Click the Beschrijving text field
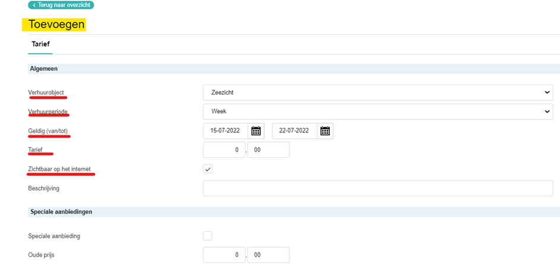This screenshot has height=278, width=560. [378, 188]
